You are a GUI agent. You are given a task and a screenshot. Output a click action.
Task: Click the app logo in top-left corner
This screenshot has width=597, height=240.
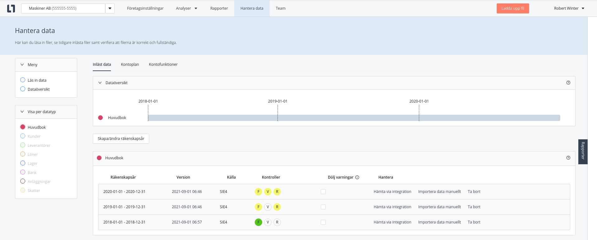coord(11,8)
